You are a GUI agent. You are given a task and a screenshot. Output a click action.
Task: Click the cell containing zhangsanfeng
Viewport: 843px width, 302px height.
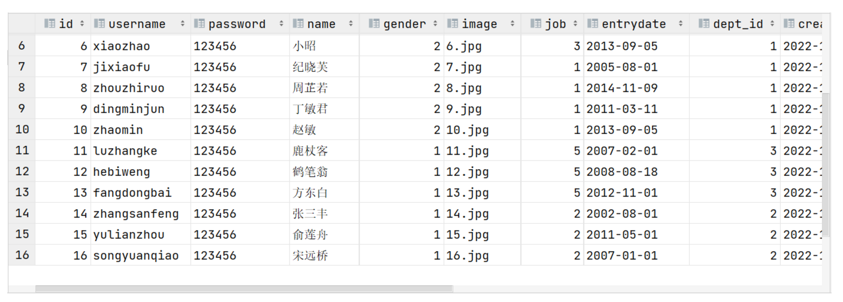pyautogui.click(x=135, y=213)
